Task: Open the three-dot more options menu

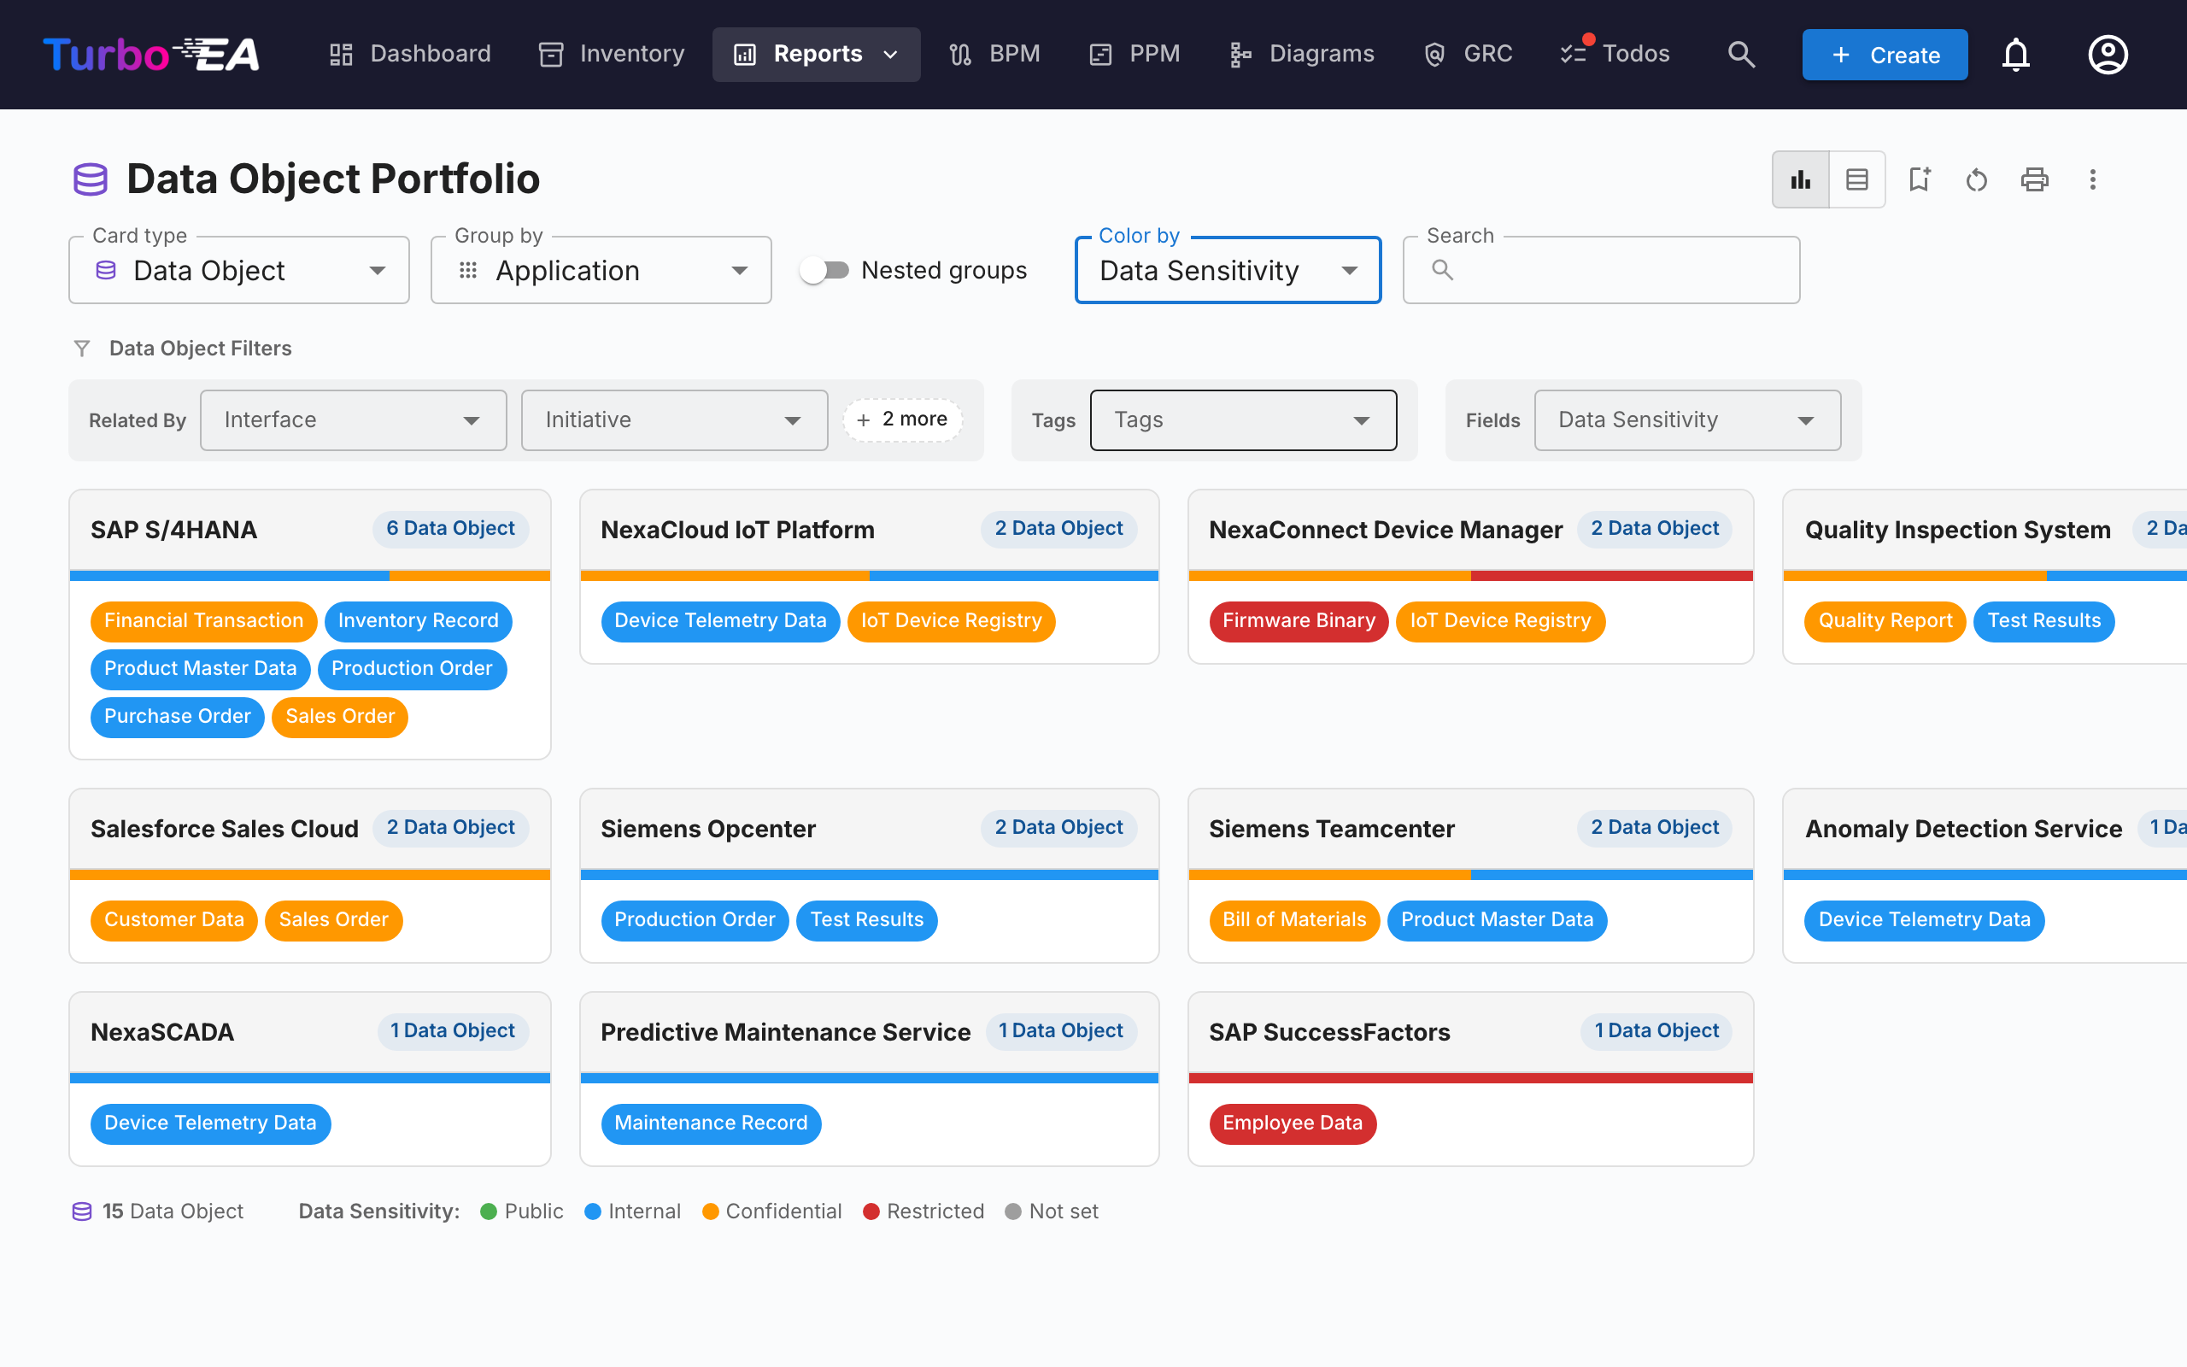Action: click(x=2092, y=179)
